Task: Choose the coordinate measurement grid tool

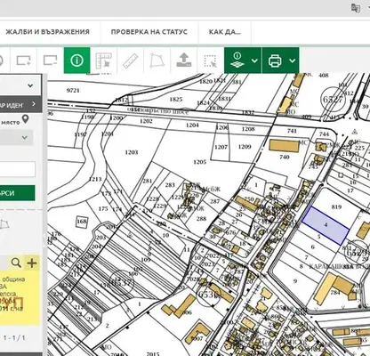Action: point(103,61)
